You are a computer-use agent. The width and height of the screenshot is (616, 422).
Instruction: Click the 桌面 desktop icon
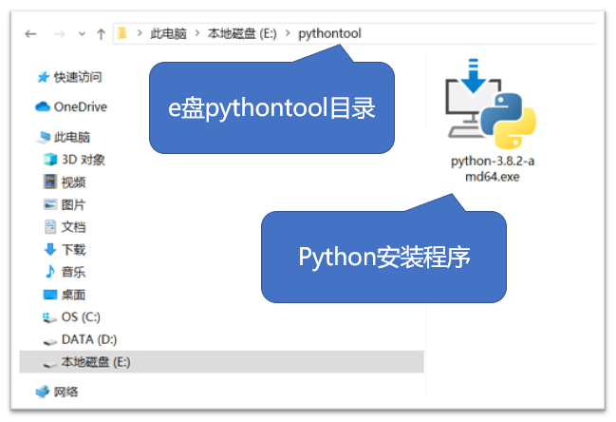(x=50, y=295)
